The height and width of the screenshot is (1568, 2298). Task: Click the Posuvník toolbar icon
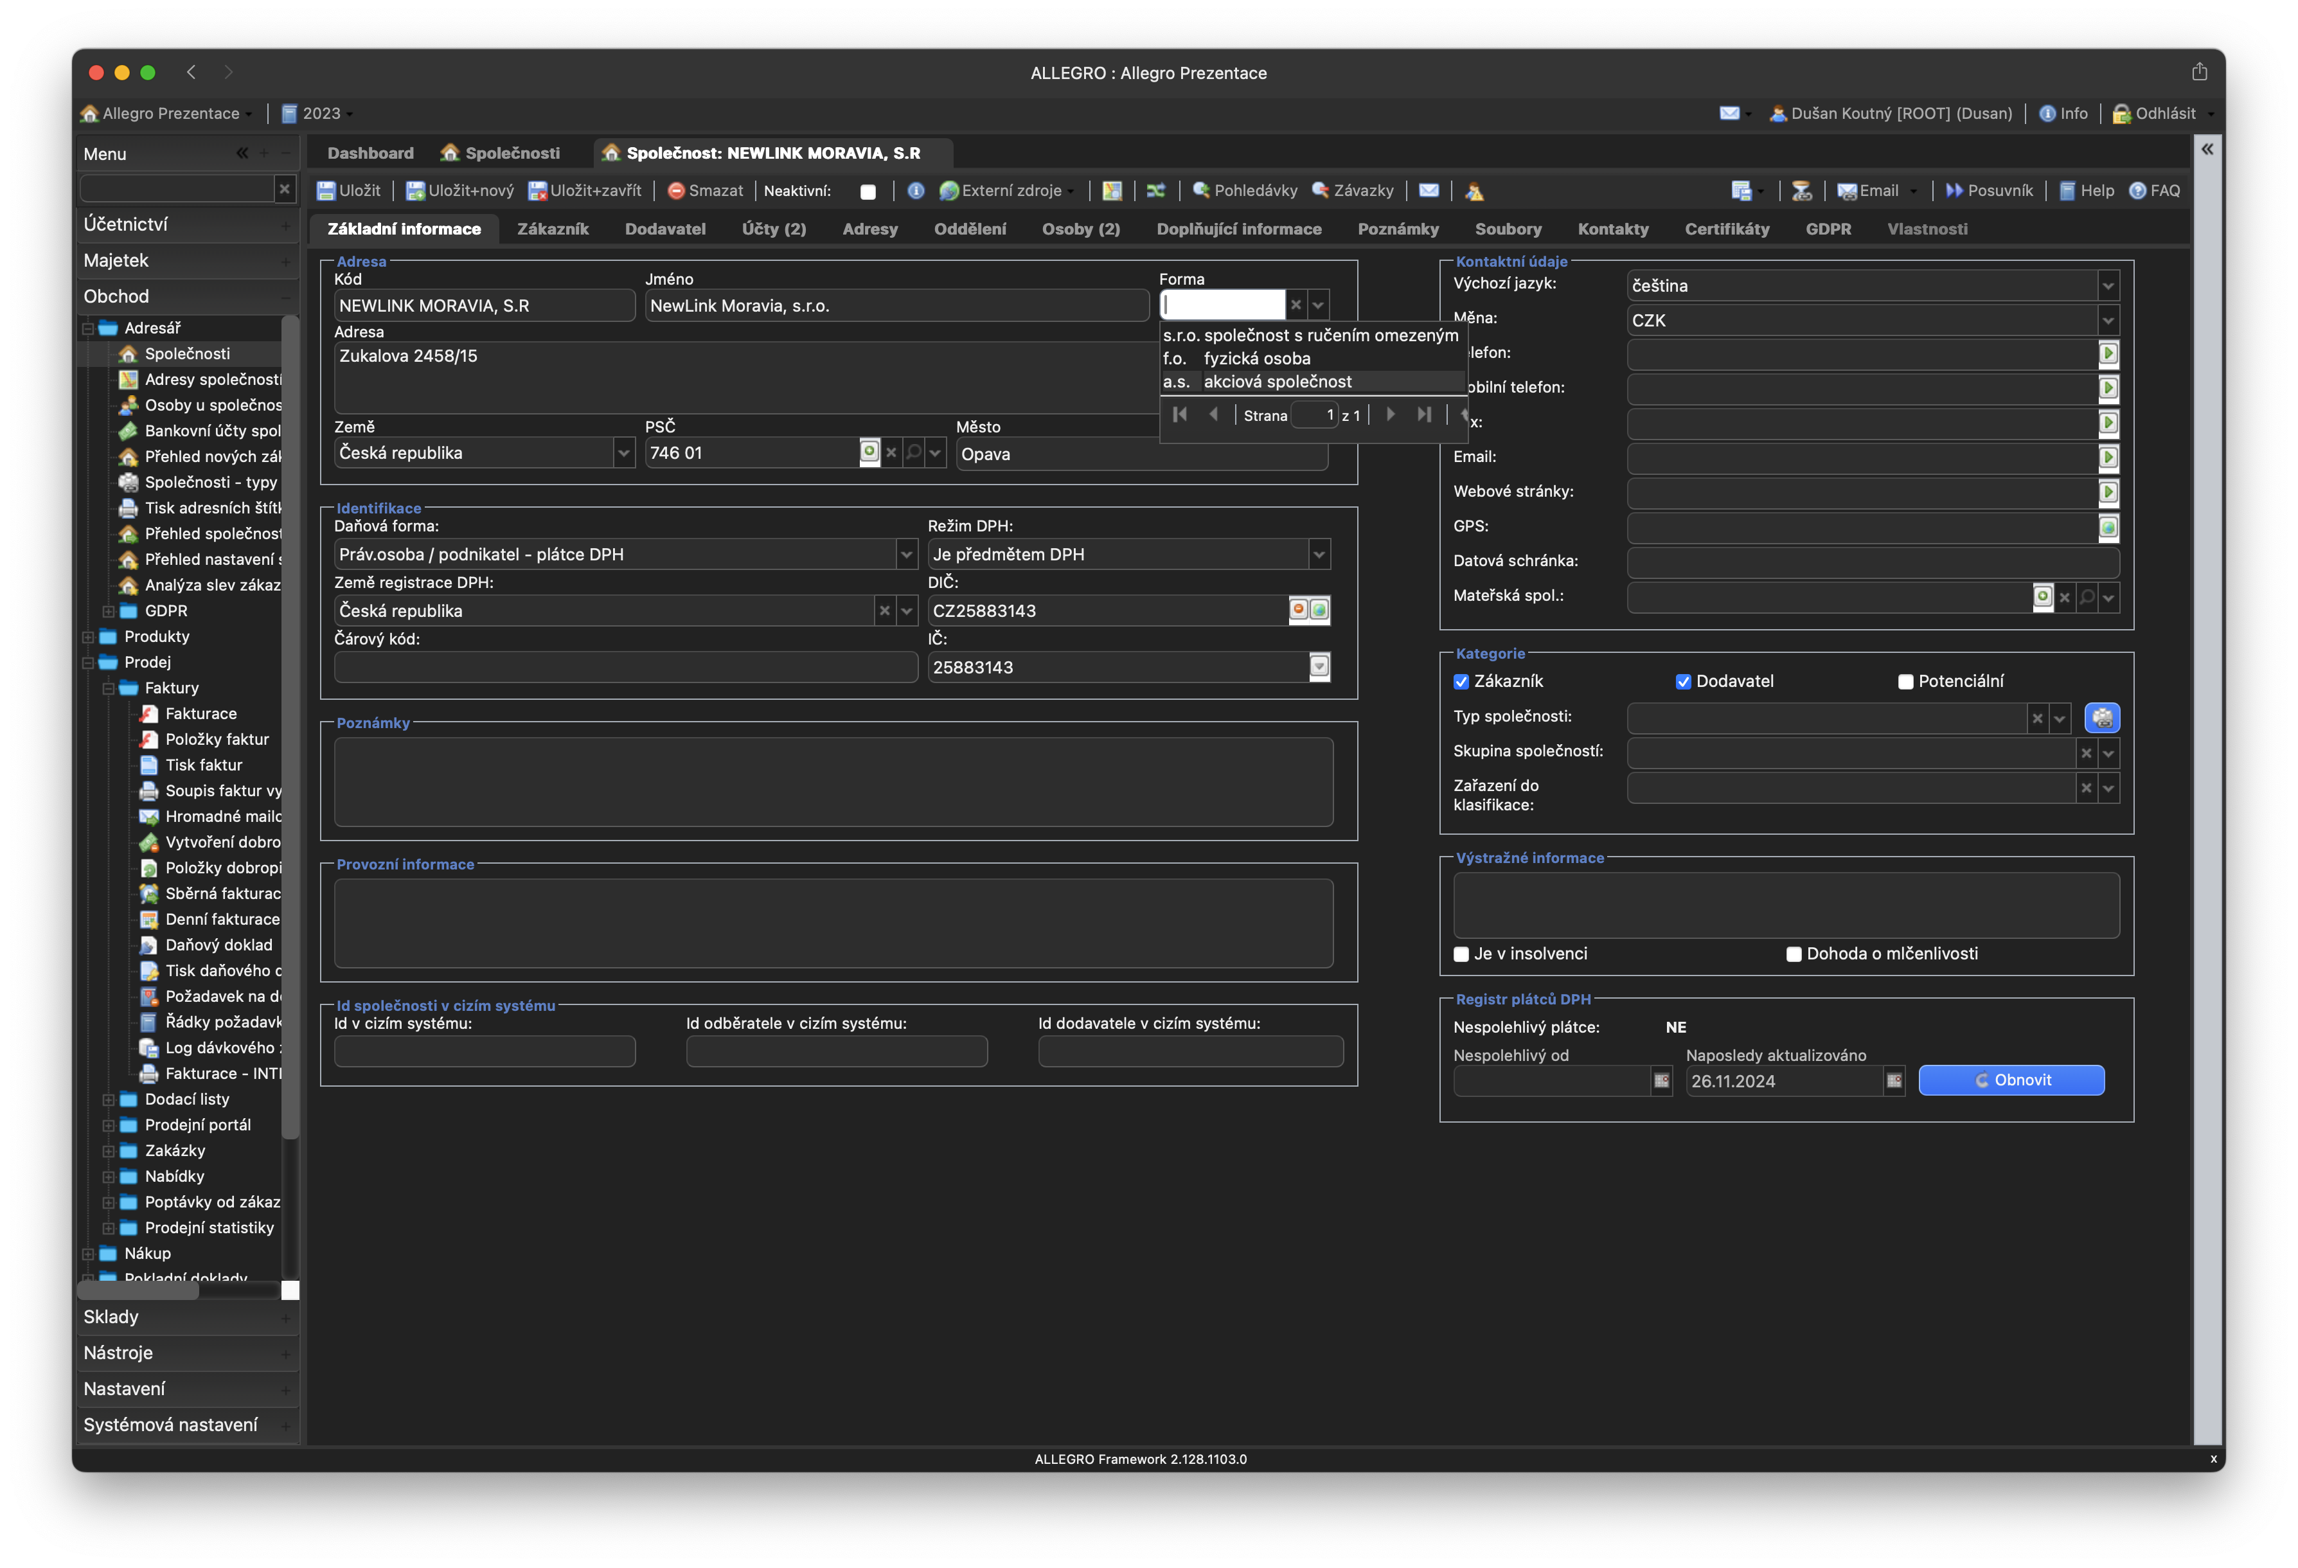[x=1954, y=191]
